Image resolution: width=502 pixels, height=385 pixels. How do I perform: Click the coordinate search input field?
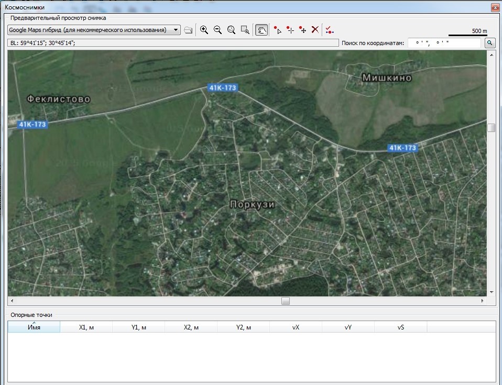tap(444, 43)
